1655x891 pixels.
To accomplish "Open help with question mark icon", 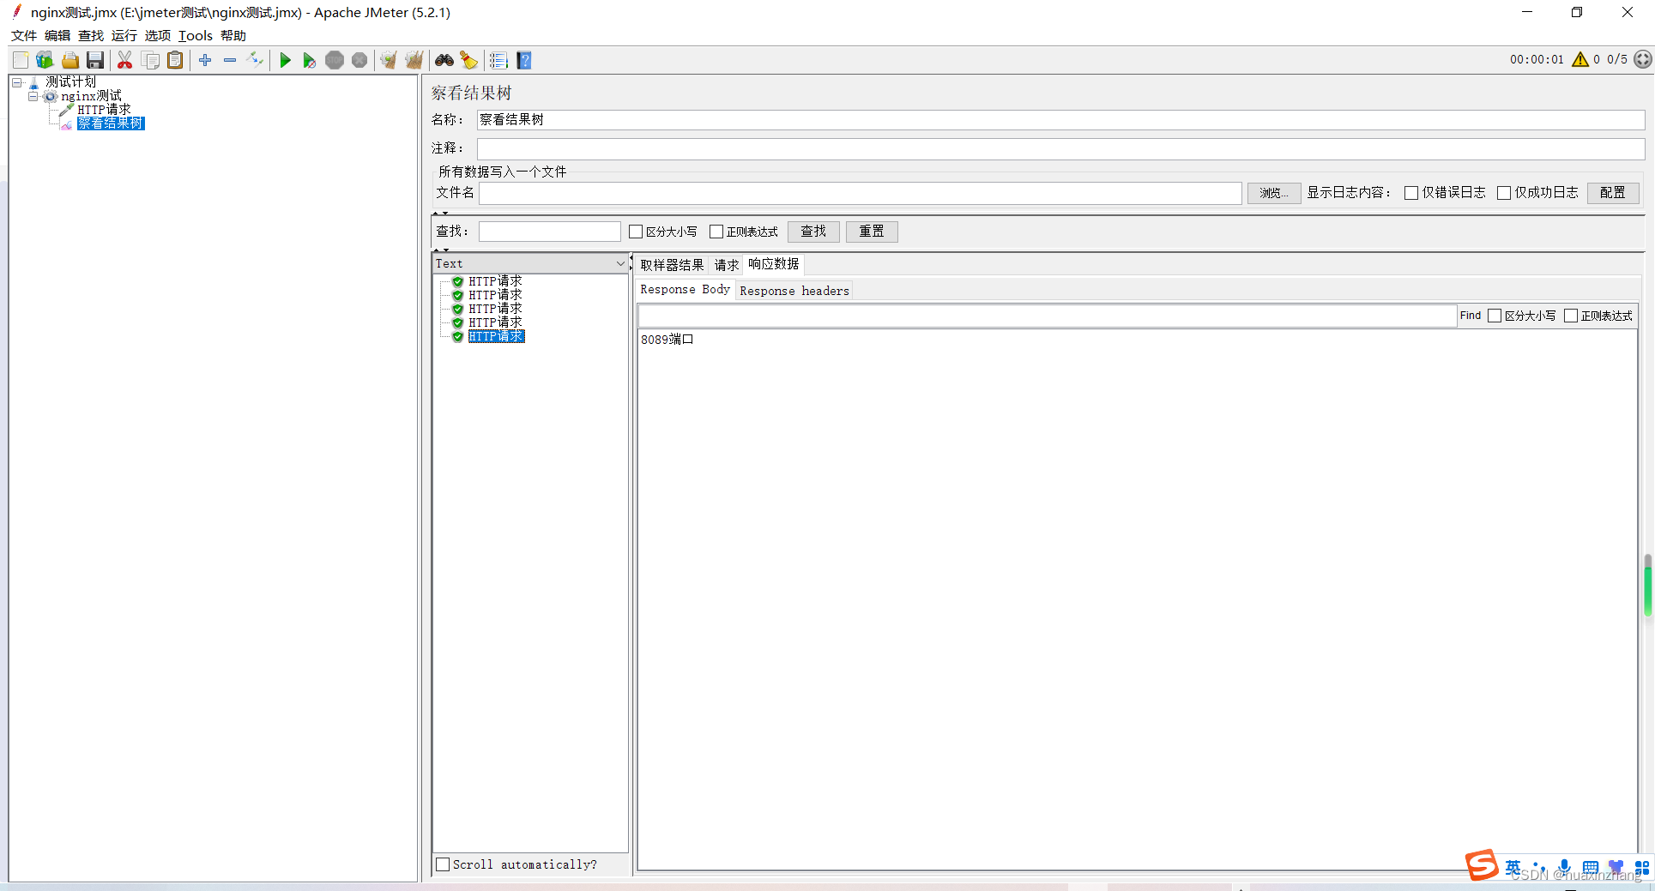I will tap(524, 60).
